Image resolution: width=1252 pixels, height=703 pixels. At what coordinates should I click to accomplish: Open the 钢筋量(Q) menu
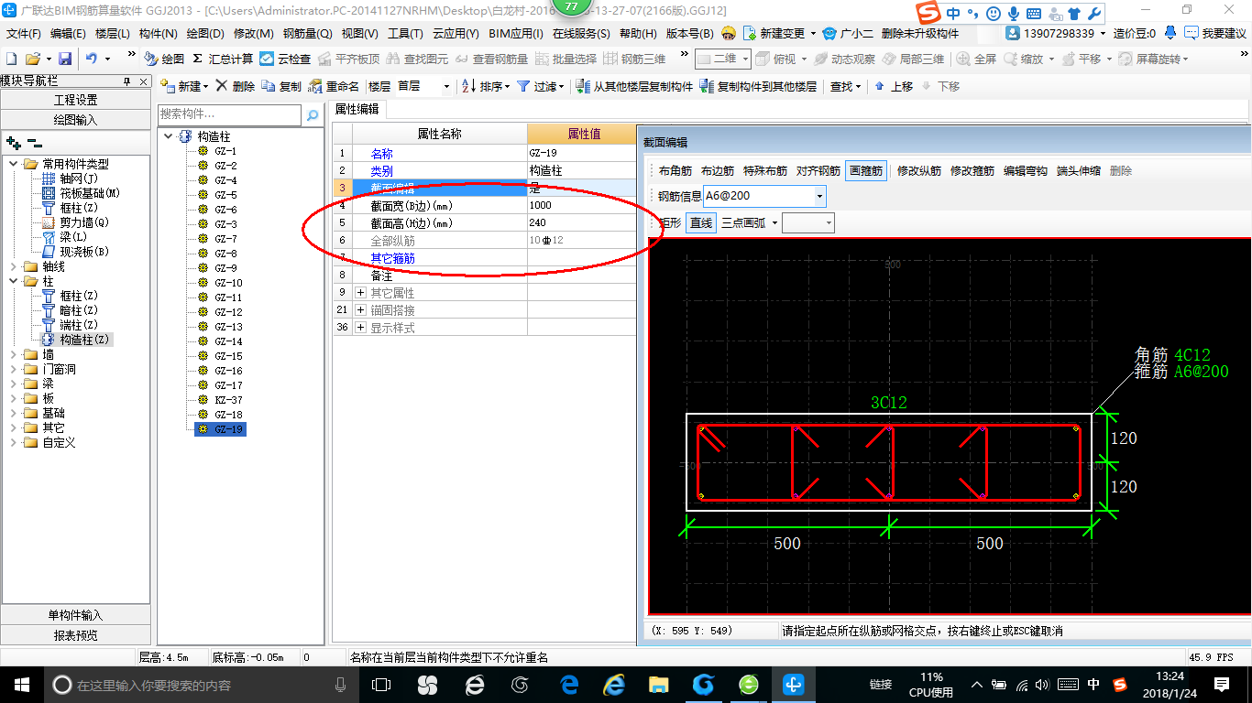point(307,33)
